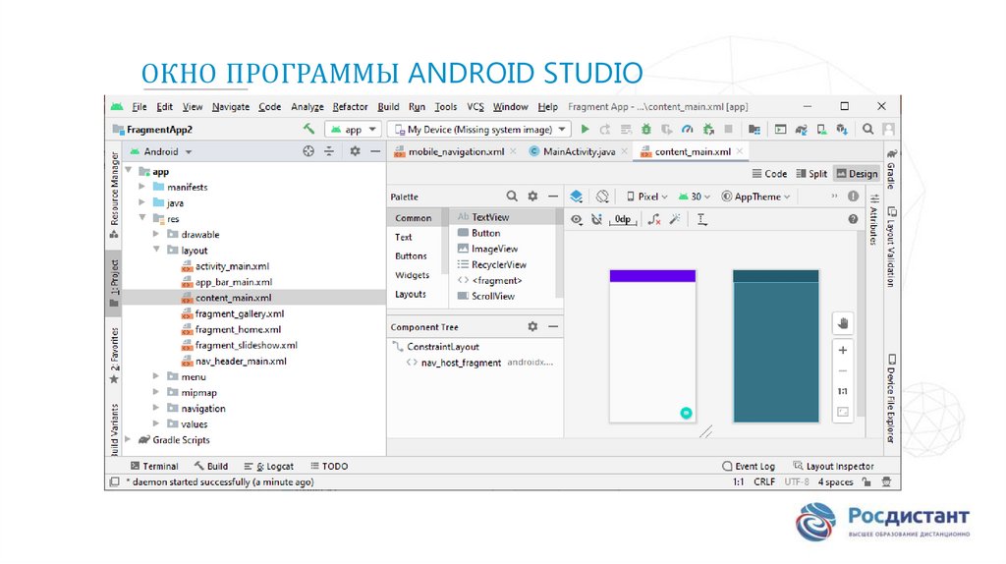This screenshot has width=1006, height=564.
Task: Switch editor to Split view mode
Action: pyautogui.click(x=811, y=174)
